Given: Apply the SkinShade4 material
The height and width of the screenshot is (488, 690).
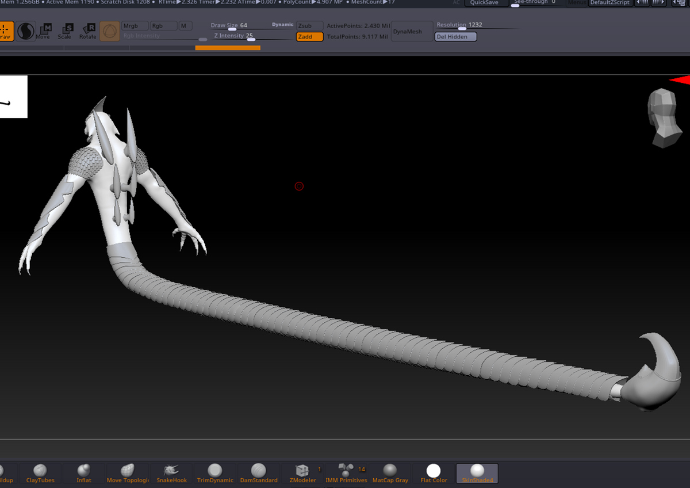Looking at the screenshot, I should coord(477,473).
